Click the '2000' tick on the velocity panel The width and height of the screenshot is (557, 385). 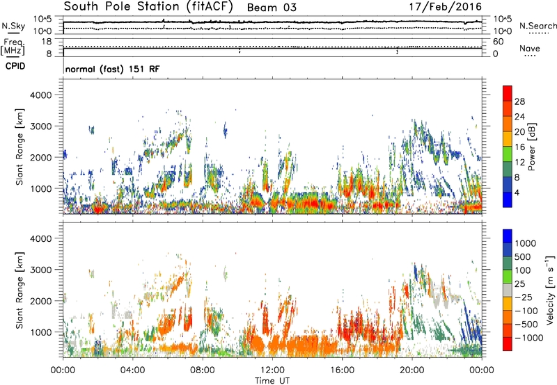tap(40, 301)
